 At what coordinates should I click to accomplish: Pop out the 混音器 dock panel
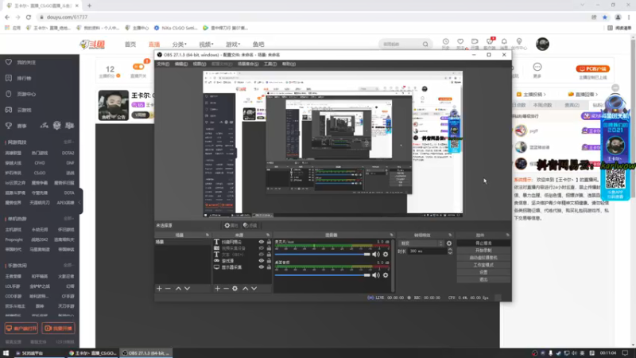(x=391, y=235)
